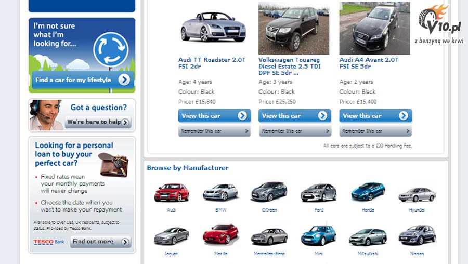The width and height of the screenshot is (468, 264).
Task: Click the roundabout arrows lifestyle icon
Action: point(111,49)
